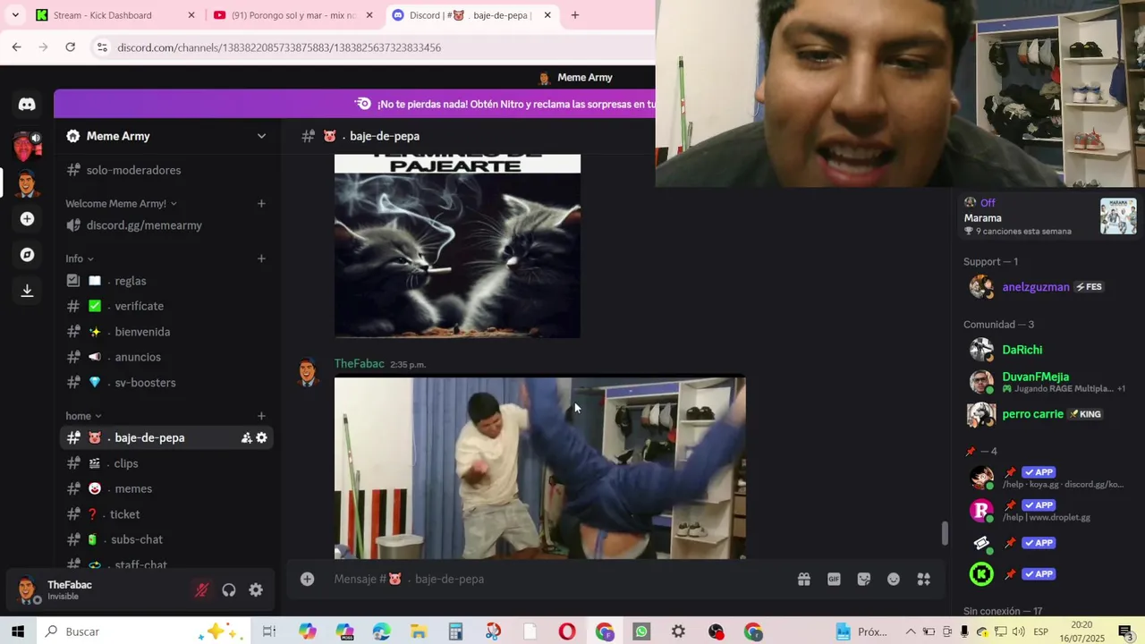Image resolution: width=1145 pixels, height=644 pixels.
Task: Open the Calculator from the taskbar
Action: (455, 632)
